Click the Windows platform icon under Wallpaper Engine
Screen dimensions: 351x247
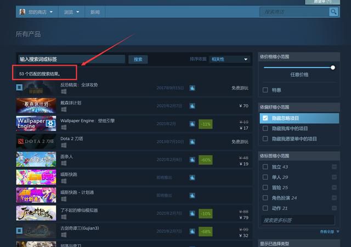64,127
